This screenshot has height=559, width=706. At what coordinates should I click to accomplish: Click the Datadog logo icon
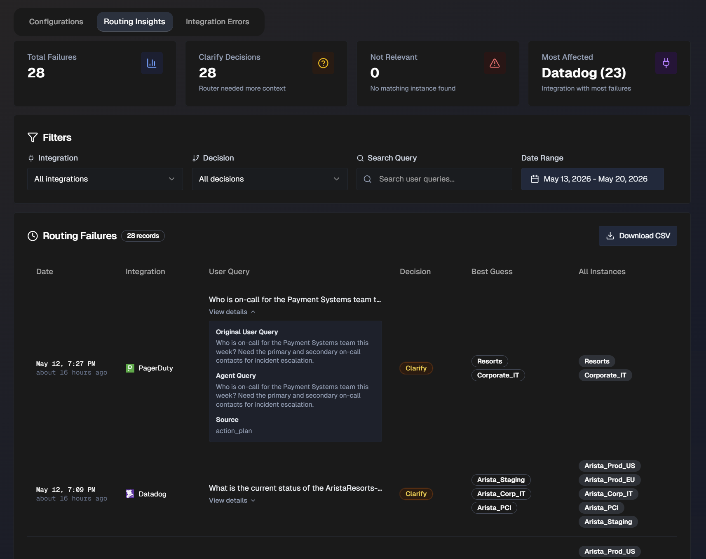coord(130,494)
